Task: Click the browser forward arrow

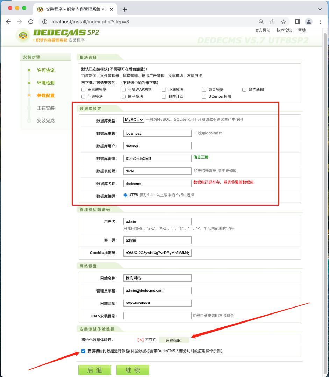Action: (20, 22)
